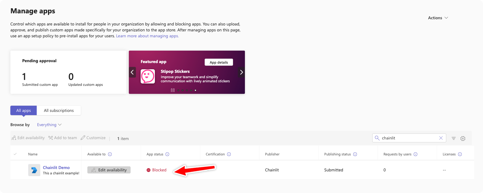Click the Publisher column header
Image resolution: width=483 pixels, height=193 pixels.
coord(272,154)
